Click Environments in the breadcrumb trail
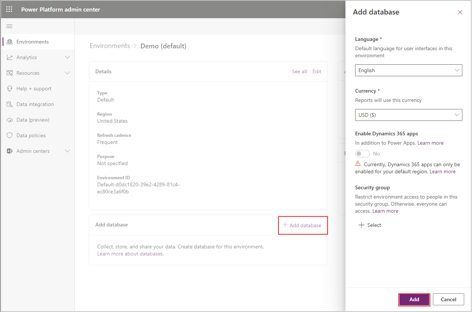Image resolution: width=472 pixels, height=312 pixels. tap(109, 45)
